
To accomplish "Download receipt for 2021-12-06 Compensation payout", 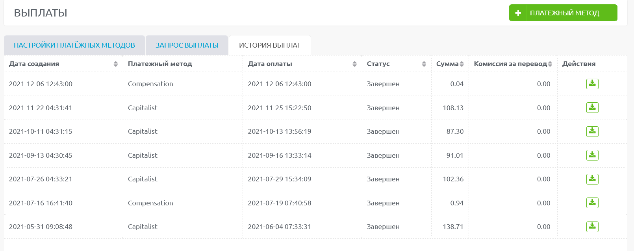I will tap(592, 84).
